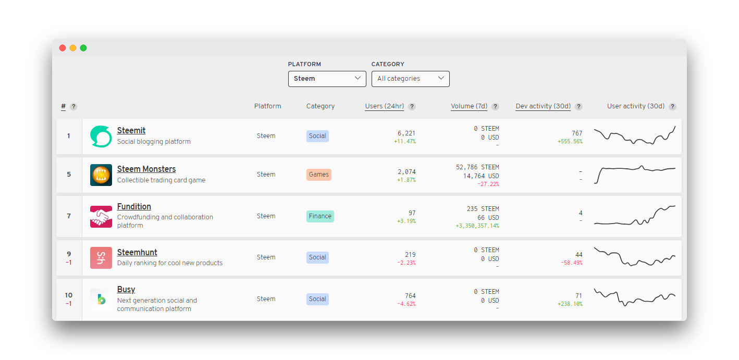The image size is (739, 360).
Task: Click the +238.10% dev activity change
Action: 570,304
